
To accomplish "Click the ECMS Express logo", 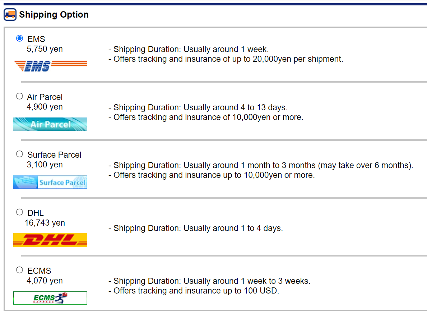I will tap(50, 298).
